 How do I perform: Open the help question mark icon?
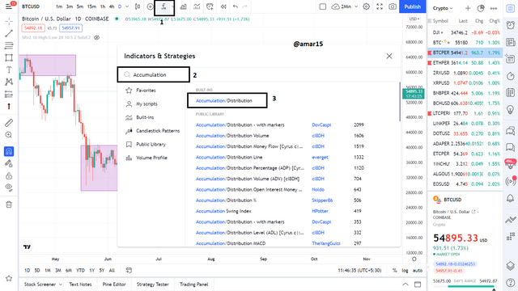(511, 283)
